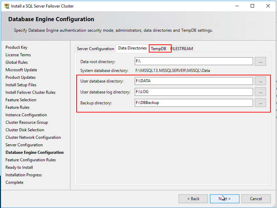The width and height of the screenshot is (277, 208).
Task: Close the setup window
Action: (x=268, y=6)
